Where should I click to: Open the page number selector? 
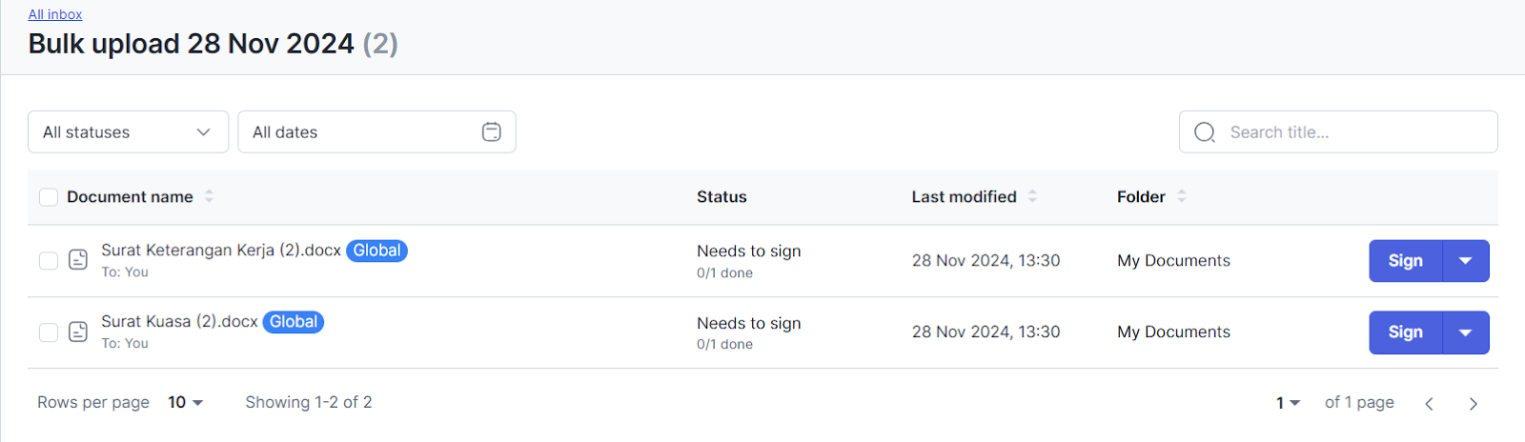pos(1289,403)
